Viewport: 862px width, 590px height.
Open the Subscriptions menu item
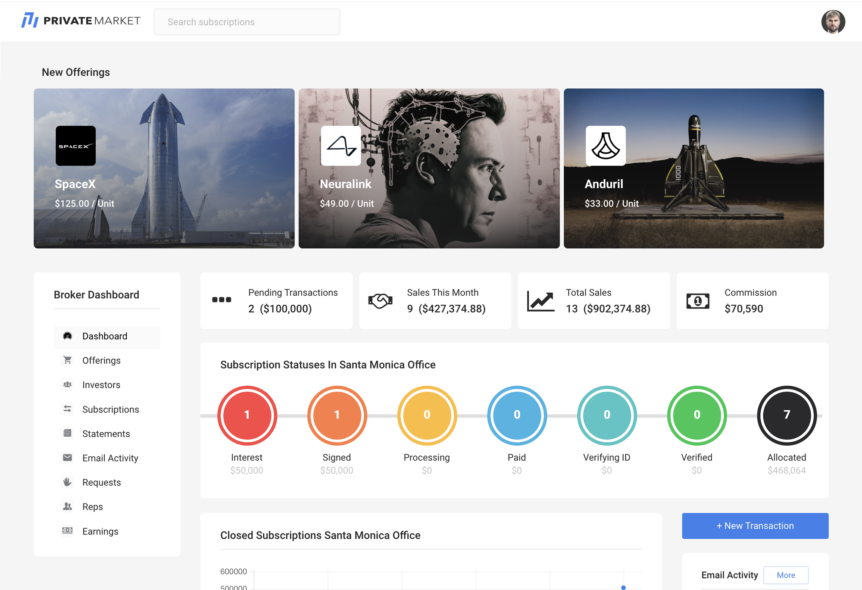coord(107,409)
